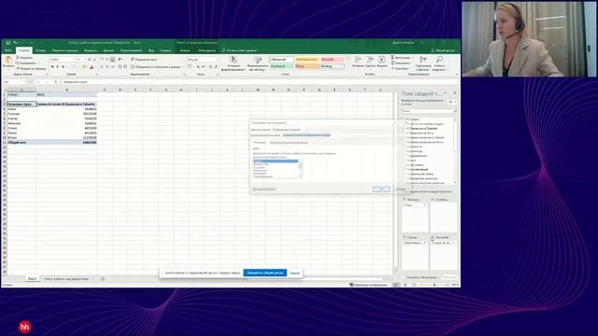The height and width of the screenshot is (336, 598).
Task: Open the Borders button in the font group
Action: point(73,66)
